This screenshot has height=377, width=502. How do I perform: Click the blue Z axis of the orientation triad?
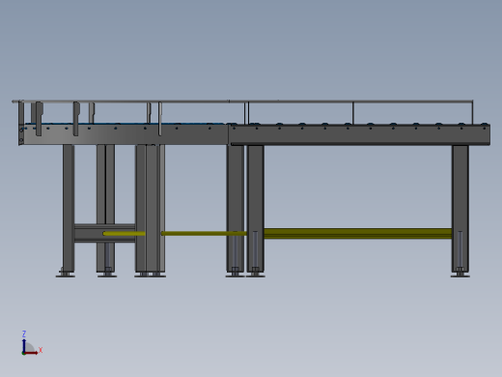24,345
